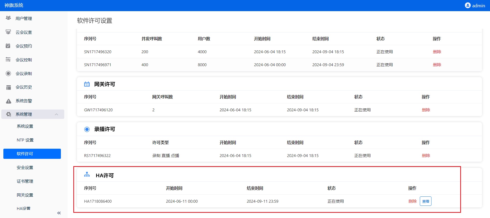Viewport: 490px width, 218px height.
Task: Click the 8000 user count cell
Action: pyautogui.click(x=202, y=65)
